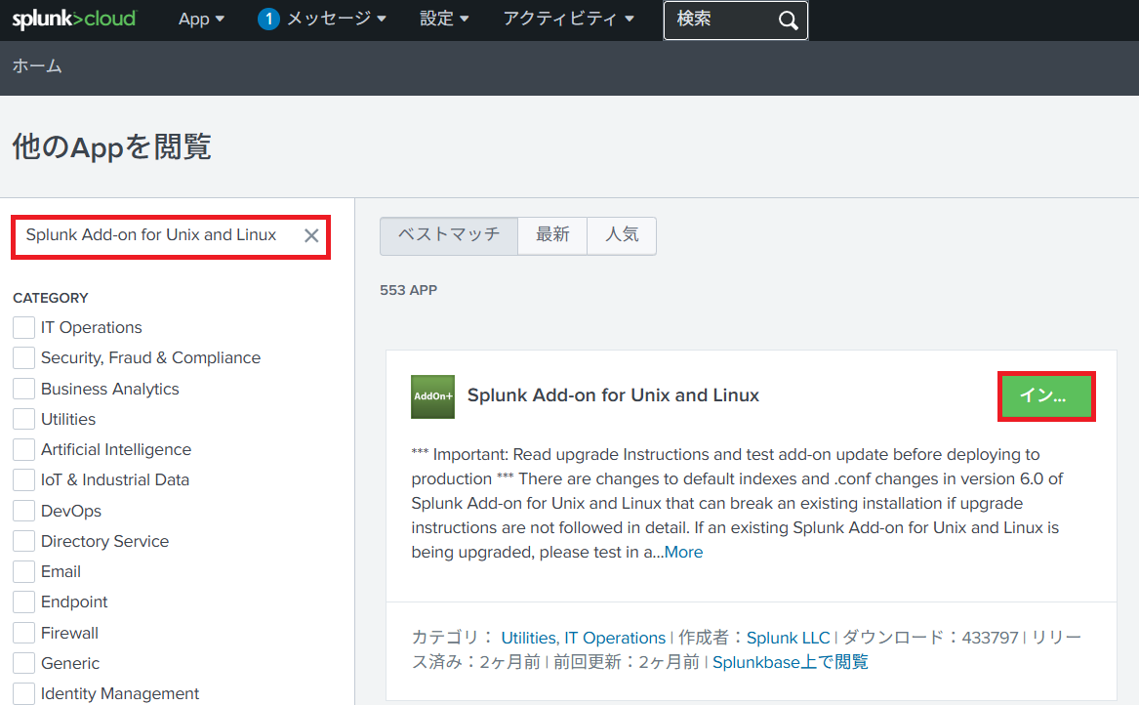Click the green AddOn+ app icon
Viewport: 1139px width, 705px height.
[x=432, y=396]
